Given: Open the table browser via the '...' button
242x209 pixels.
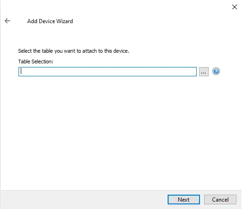Looking at the screenshot, I should coord(204,72).
